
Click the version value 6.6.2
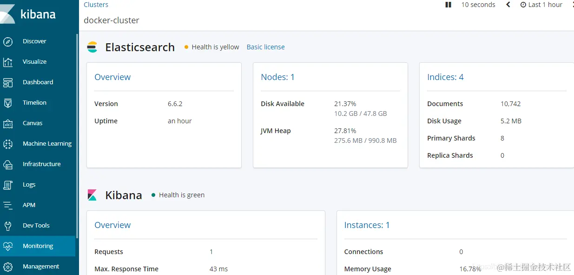[x=175, y=104]
